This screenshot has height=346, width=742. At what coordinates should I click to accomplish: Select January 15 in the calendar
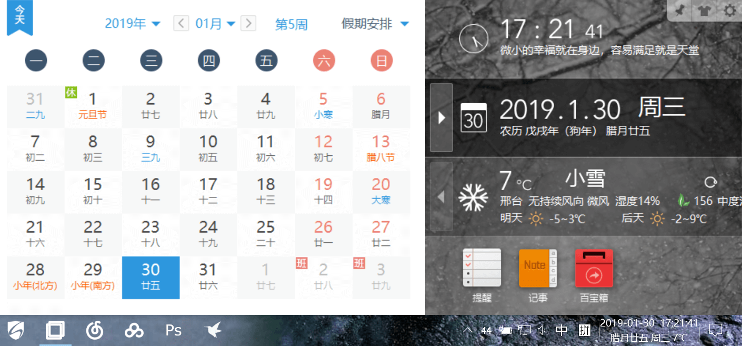pyautogui.click(x=93, y=191)
